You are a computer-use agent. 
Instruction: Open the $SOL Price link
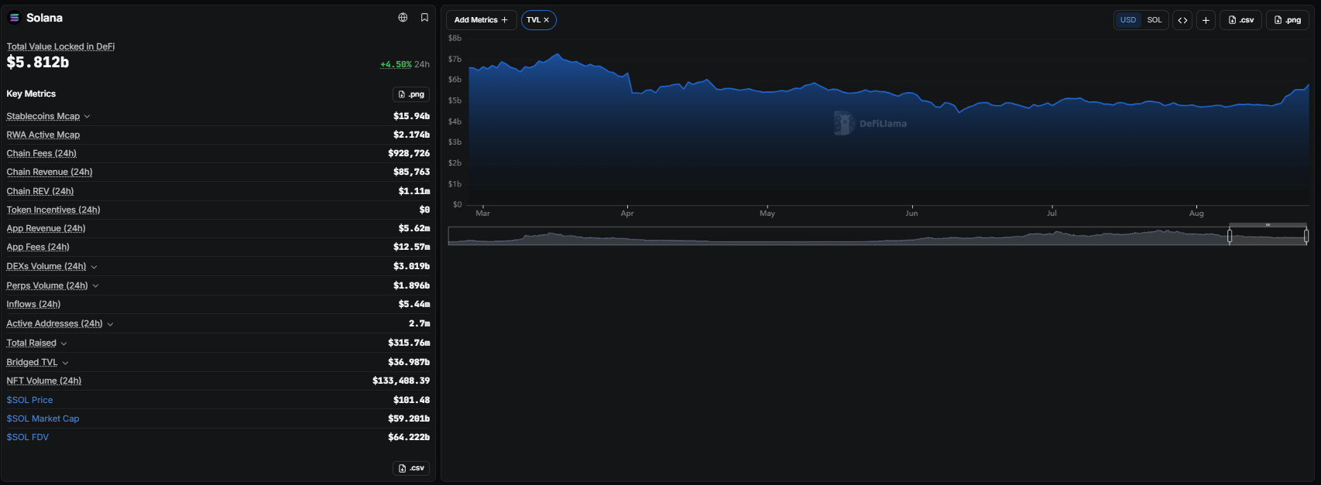point(30,400)
